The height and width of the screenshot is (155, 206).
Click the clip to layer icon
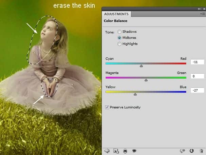[x=125, y=151]
